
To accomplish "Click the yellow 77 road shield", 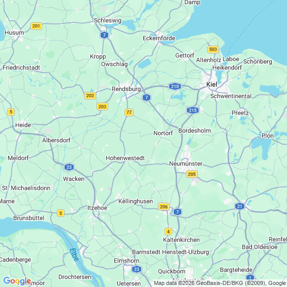I will point(129,112).
